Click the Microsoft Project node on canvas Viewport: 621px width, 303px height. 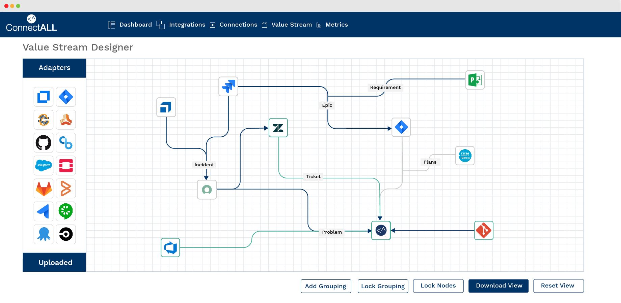click(x=475, y=80)
